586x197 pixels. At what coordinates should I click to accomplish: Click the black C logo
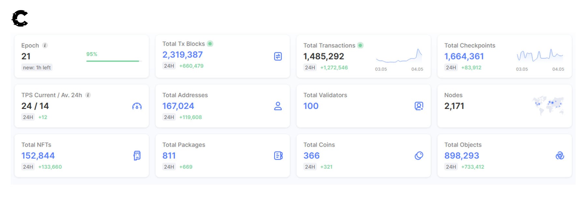20,18
